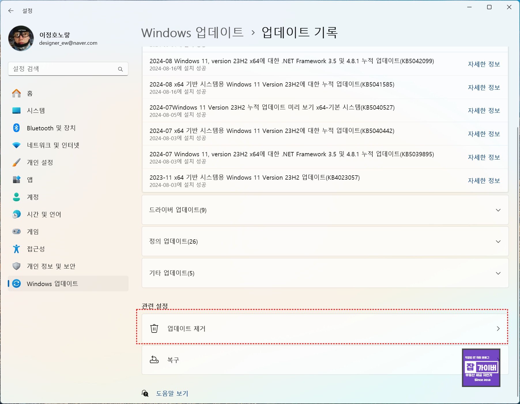Image resolution: width=520 pixels, height=404 pixels.
Task: Open 자세한 정보 for KB5039895
Action: pos(484,157)
